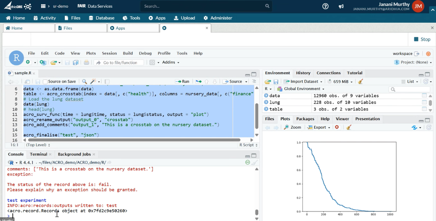Open the code tools magic wand menu
The height and width of the screenshot is (221, 436).
94,82
